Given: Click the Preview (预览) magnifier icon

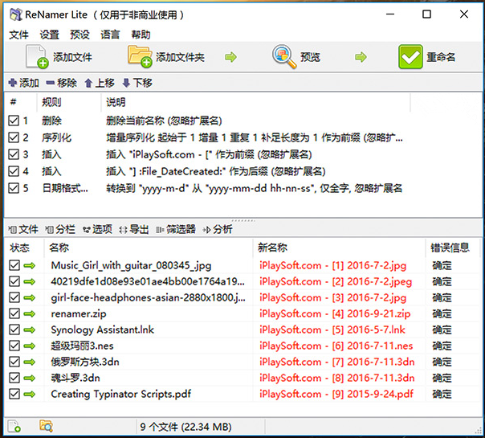Looking at the screenshot, I should pyautogui.click(x=284, y=56).
